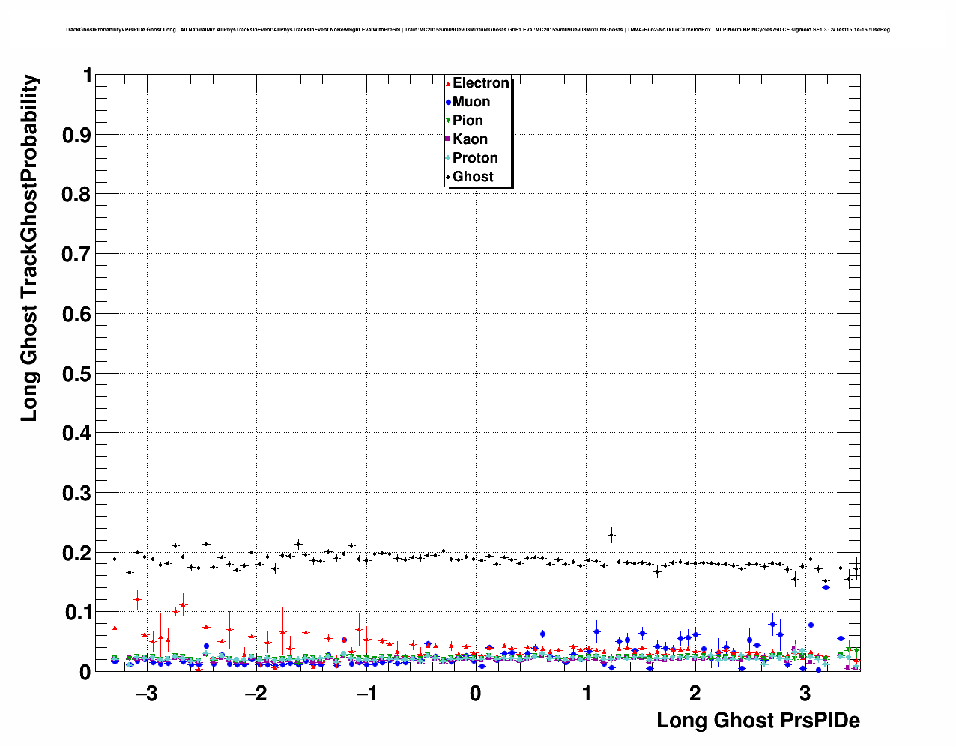956x746 pixels.
Task: Click x-axis tick label 2
Action: tap(695, 693)
